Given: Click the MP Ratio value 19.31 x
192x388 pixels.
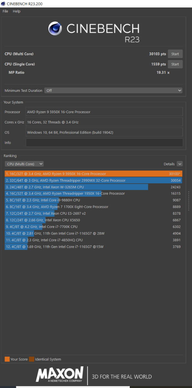Looking at the screenshot, I should [x=163, y=72].
